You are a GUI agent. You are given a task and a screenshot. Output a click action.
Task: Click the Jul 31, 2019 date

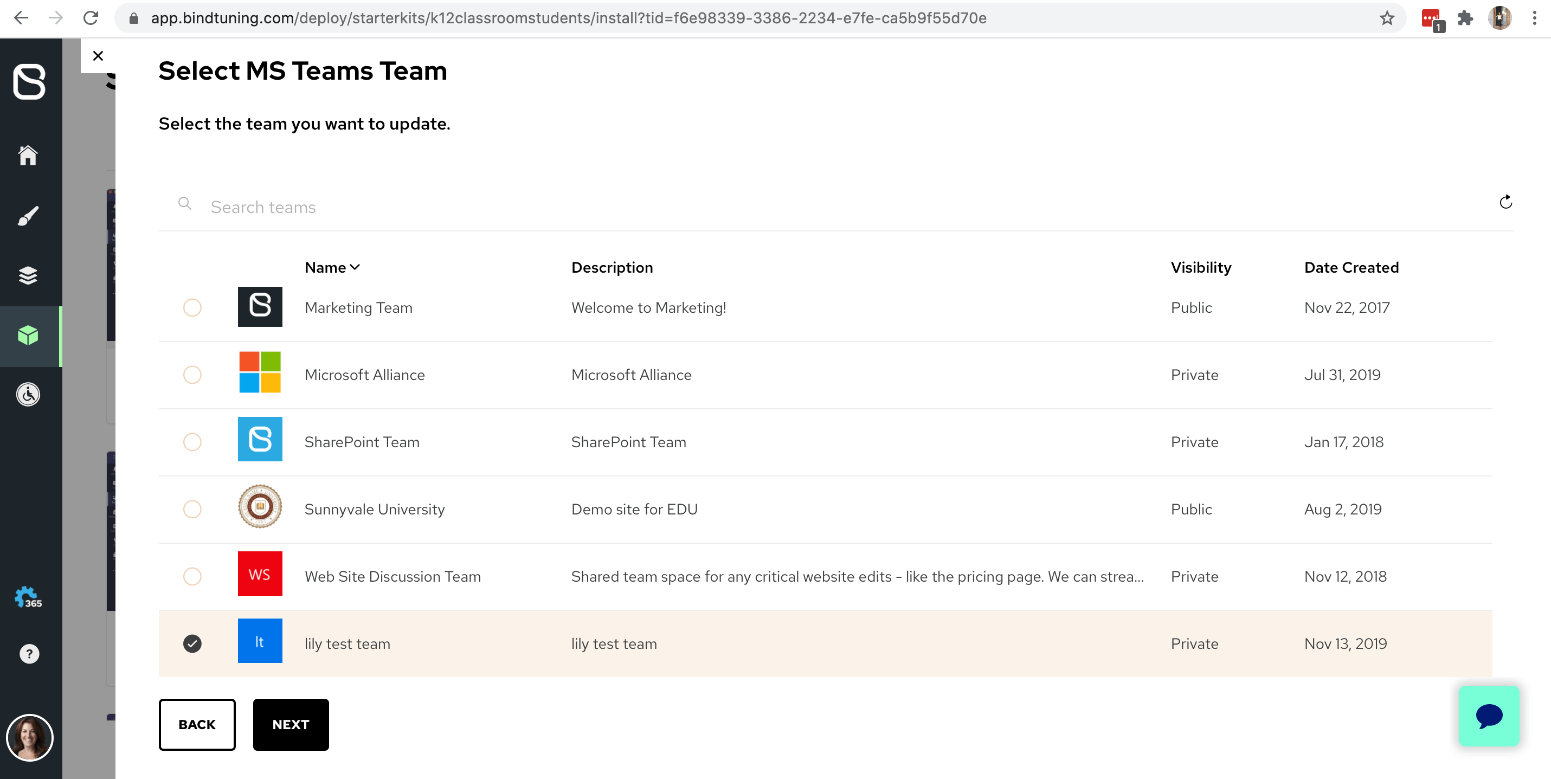[x=1342, y=375]
